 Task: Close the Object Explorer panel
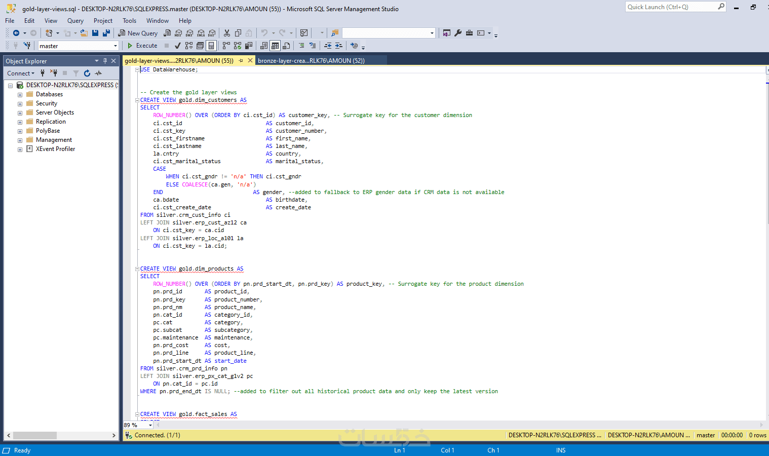113,61
